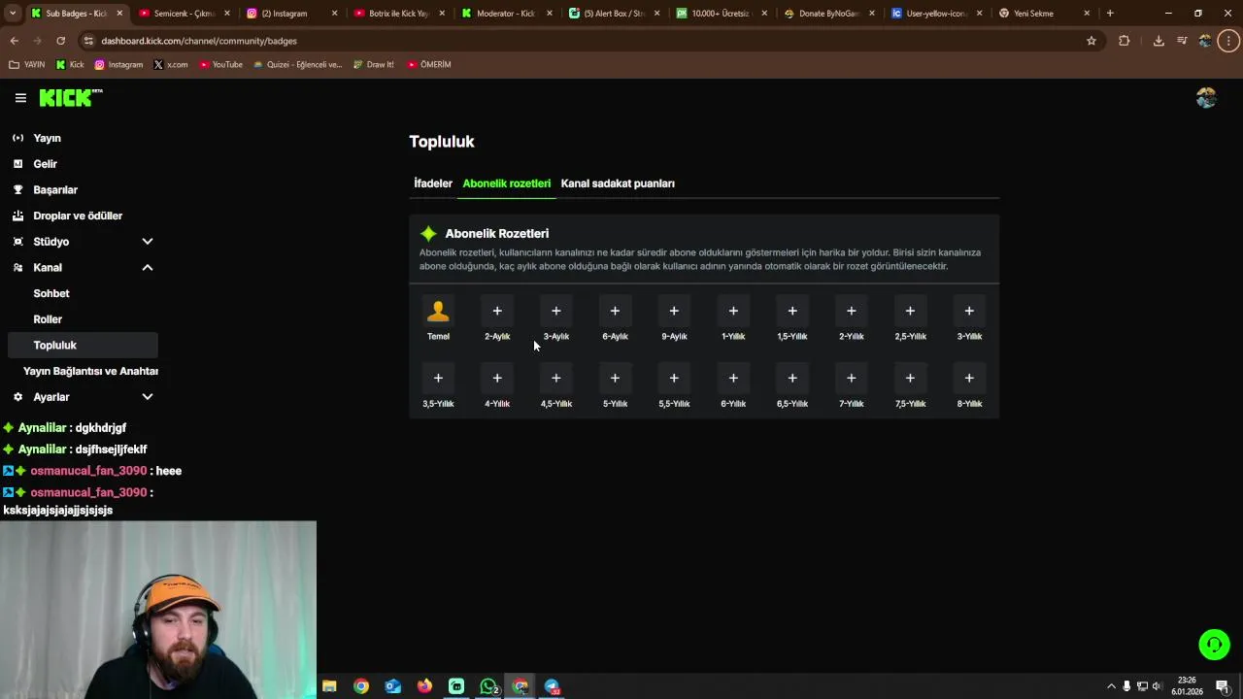This screenshot has width=1243, height=699.
Task: Open the hamburger menu next to Kick logo
Action: (20, 98)
